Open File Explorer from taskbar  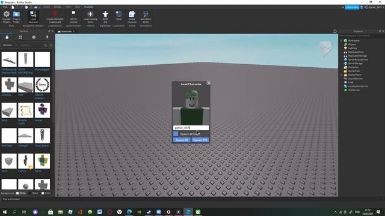coord(60,212)
